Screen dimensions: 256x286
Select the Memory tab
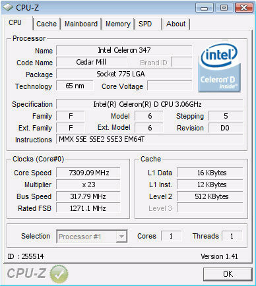coord(118,24)
